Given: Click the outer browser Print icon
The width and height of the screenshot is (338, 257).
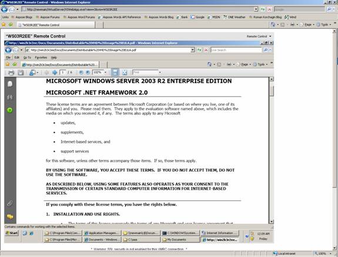Looking at the screenshot, I should pyautogui.click(x=292, y=25).
